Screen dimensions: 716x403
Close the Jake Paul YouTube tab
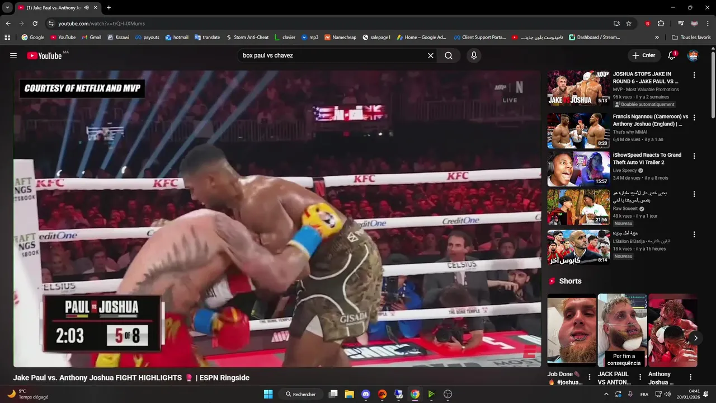[96, 8]
